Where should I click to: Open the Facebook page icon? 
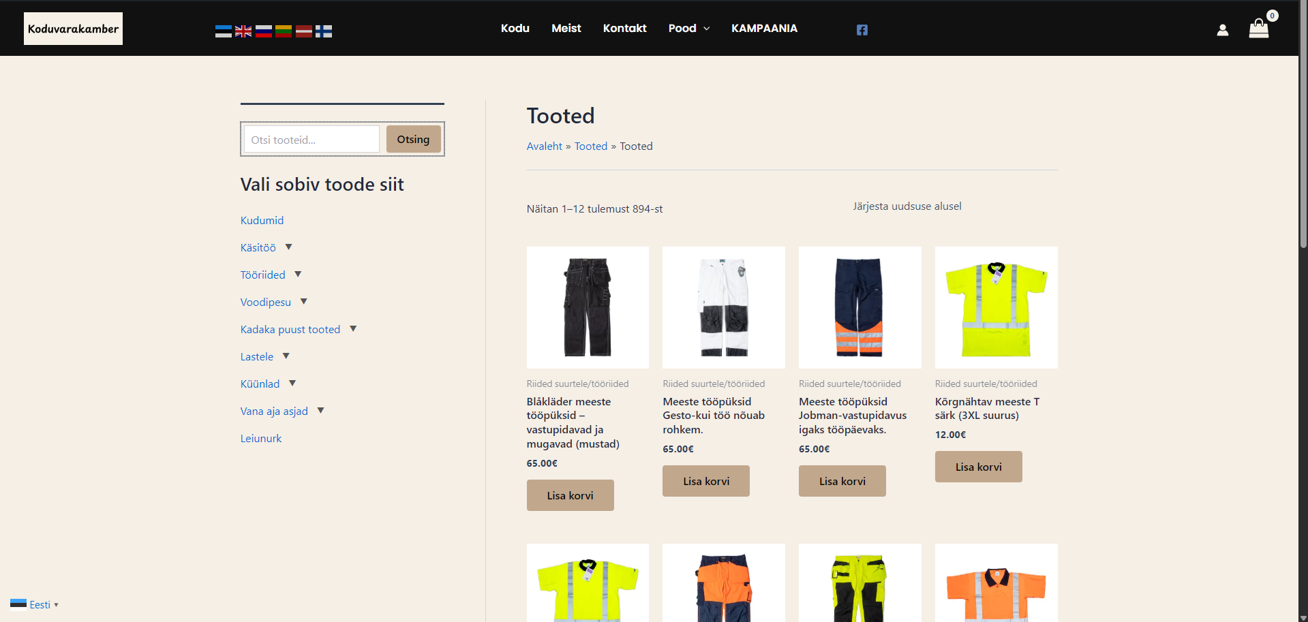[x=862, y=29]
